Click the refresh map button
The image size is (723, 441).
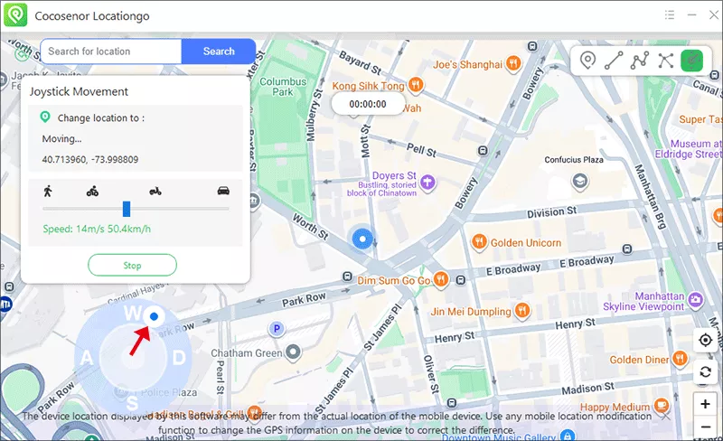(x=705, y=371)
